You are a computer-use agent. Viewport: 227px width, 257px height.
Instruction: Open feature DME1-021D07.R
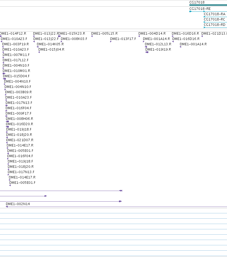tap(20, 140)
